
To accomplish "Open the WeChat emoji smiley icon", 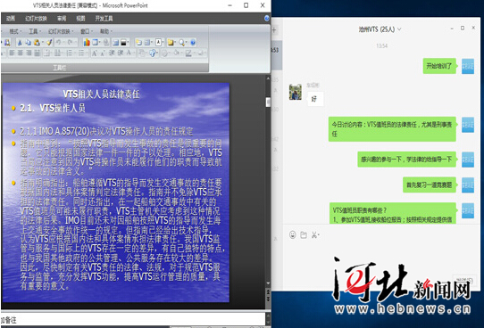I will pos(293,235).
